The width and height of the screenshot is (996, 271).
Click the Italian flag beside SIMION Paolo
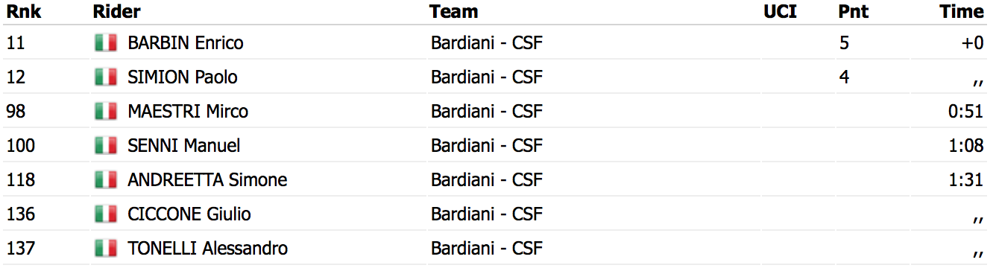click(106, 77)
